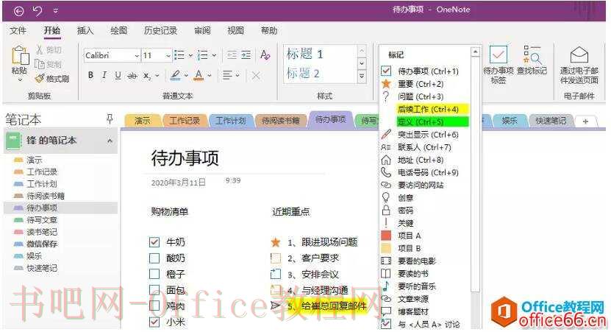Click the Cut scissors icon
611x332 pixels.
40,49
